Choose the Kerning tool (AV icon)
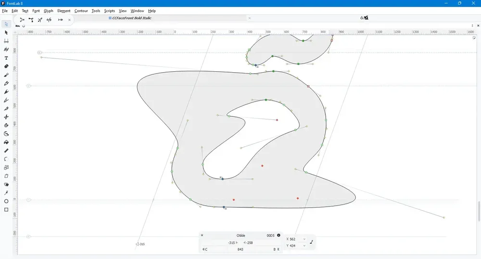Screen dimensions: 481x259 (6, 50)
